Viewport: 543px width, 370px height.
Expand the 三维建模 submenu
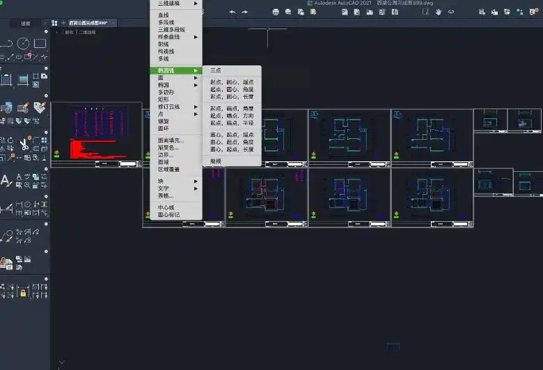pos(176,3)
